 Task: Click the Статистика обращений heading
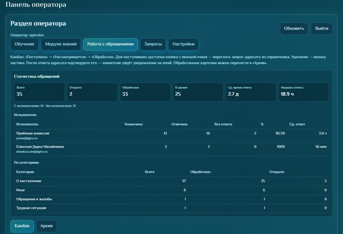point(37,77)
